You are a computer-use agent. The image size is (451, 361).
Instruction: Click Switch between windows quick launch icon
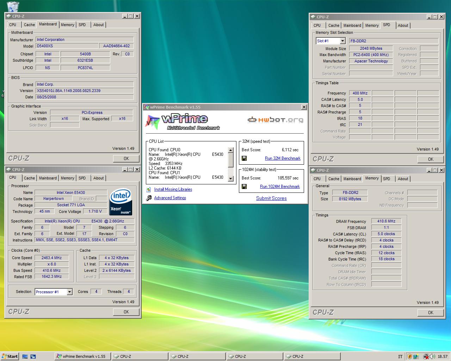click(x=33, y=356)
